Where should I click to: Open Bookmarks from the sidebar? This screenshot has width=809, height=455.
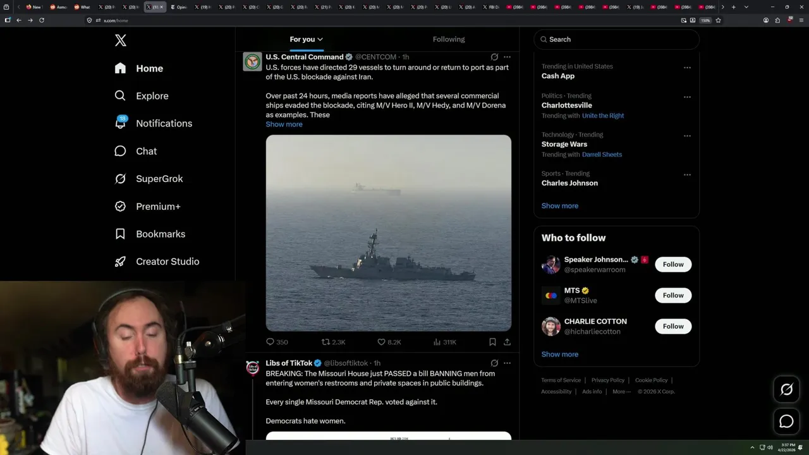150,234
